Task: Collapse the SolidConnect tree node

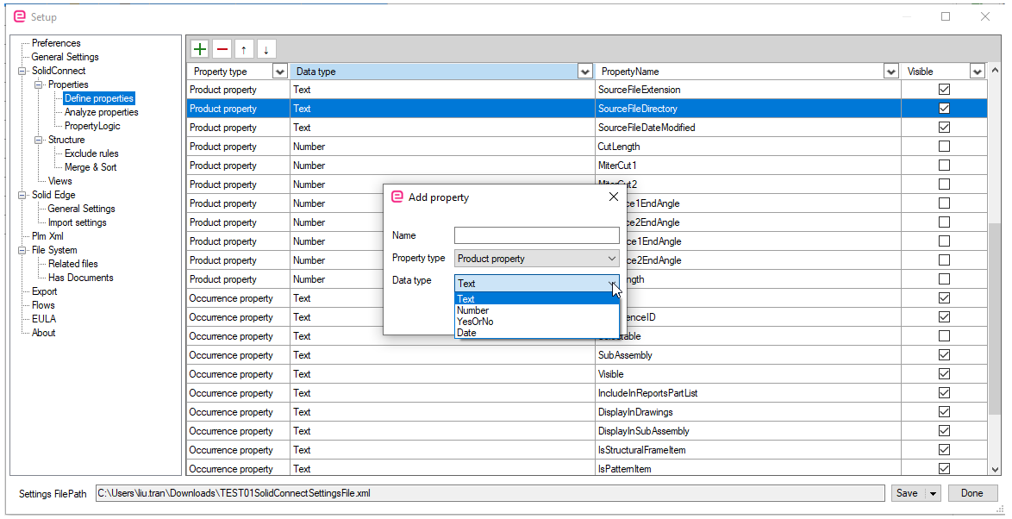Action: tap(22, 71)
